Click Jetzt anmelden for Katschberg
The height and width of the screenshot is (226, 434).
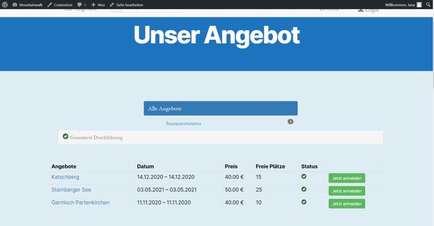click(x=347, y=178)
